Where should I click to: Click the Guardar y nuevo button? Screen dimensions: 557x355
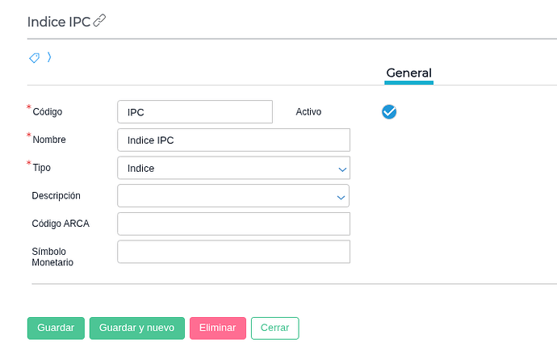pyautogui.click(x=136, y=328)
